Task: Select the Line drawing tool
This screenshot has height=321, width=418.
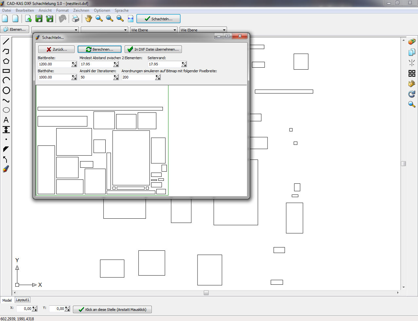Action: 6,42
